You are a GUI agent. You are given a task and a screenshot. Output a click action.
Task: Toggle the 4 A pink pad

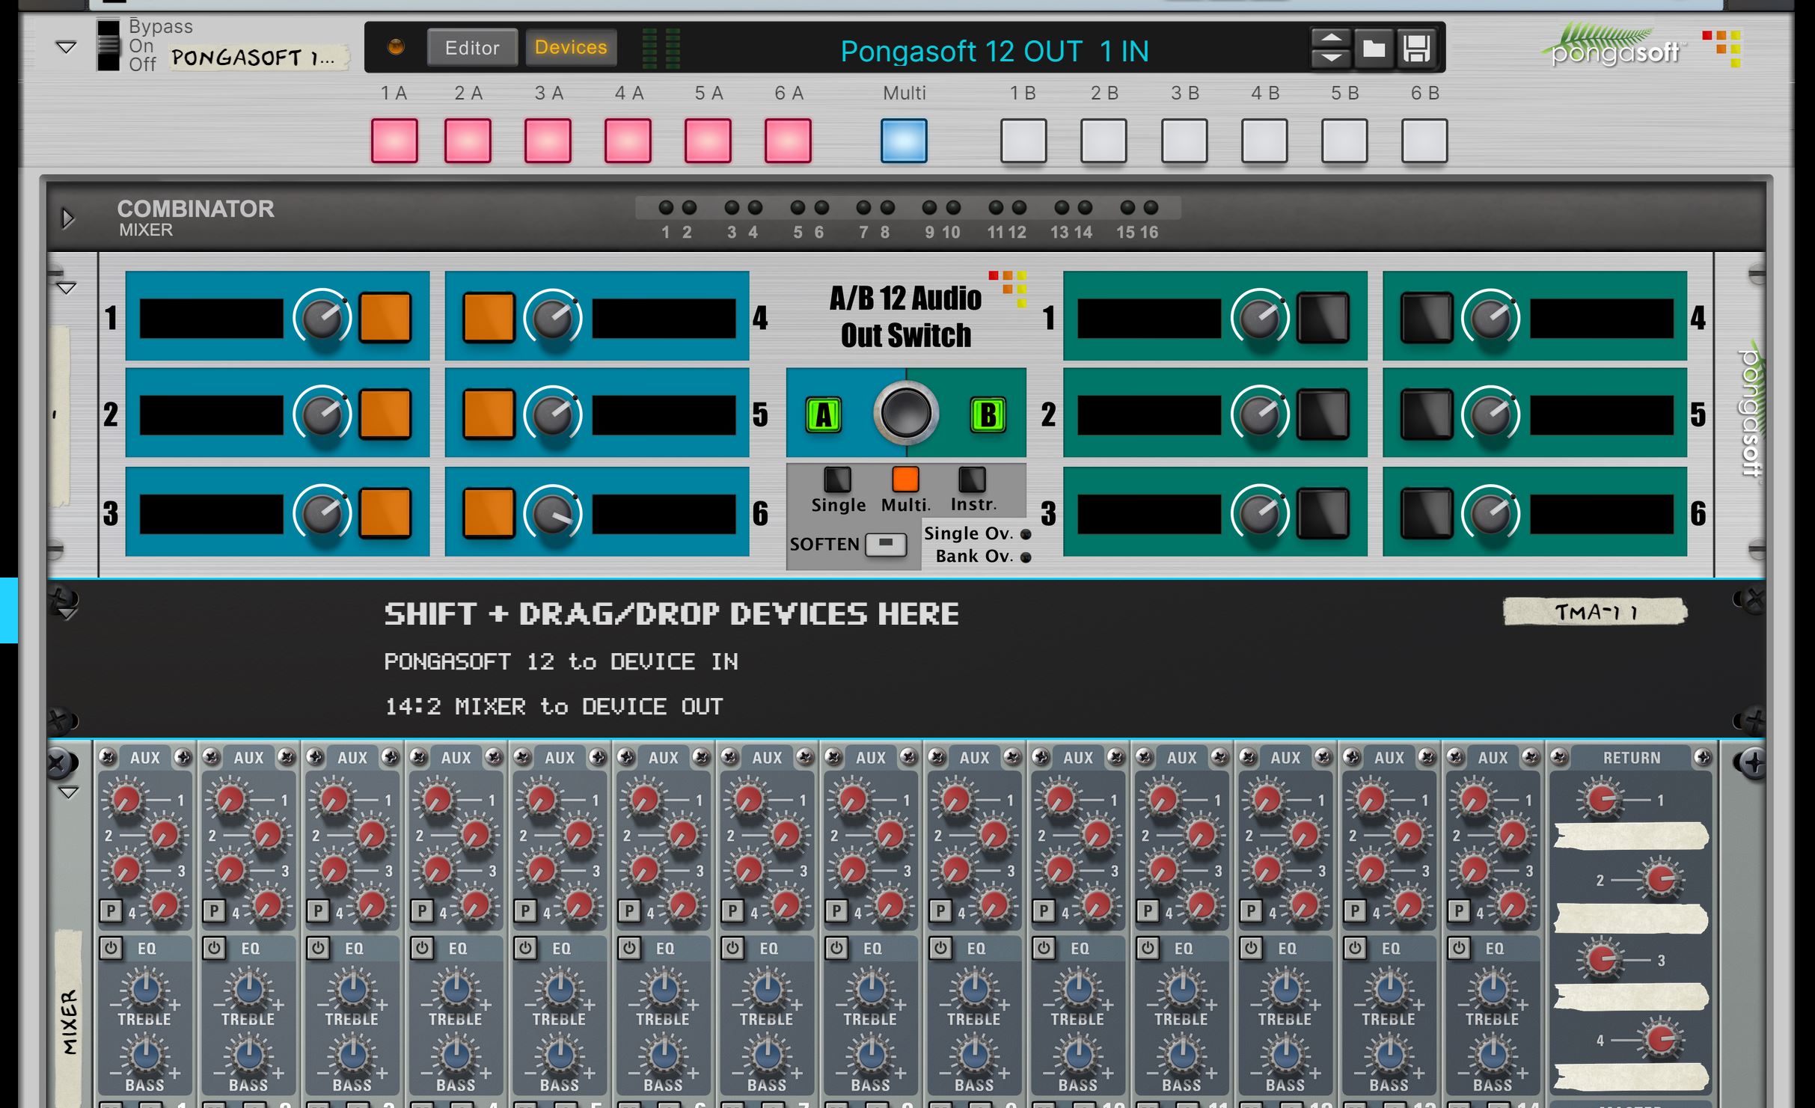(628, 141)
